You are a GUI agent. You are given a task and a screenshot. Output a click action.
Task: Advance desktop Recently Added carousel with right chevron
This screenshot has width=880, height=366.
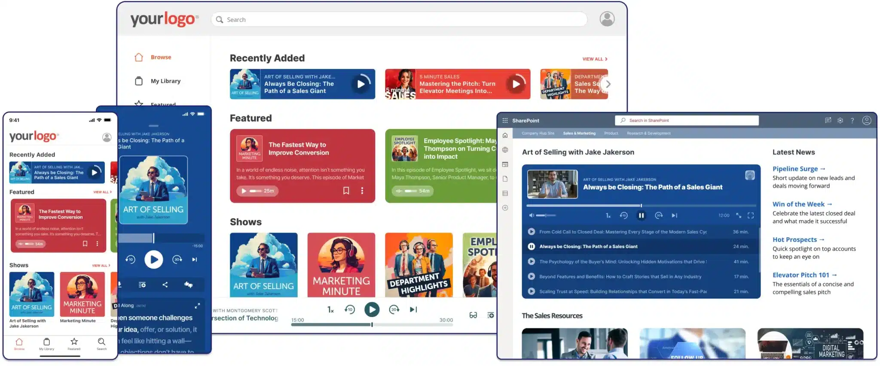click(x=607, y=84)
